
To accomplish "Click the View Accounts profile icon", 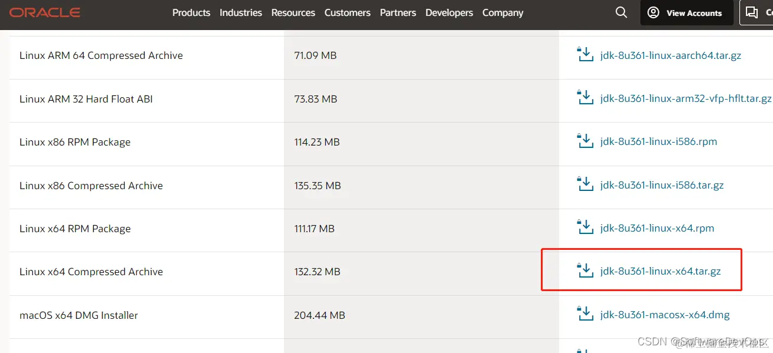I will tap(653, 12).
